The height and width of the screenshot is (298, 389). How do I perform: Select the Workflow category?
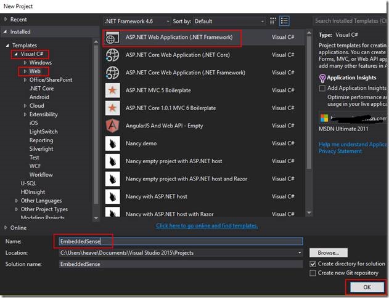[41, 175]
